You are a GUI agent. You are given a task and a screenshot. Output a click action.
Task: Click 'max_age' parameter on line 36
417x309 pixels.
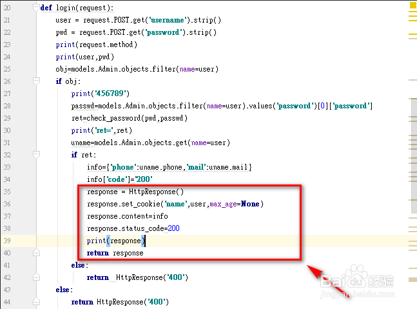coord(223,204)
